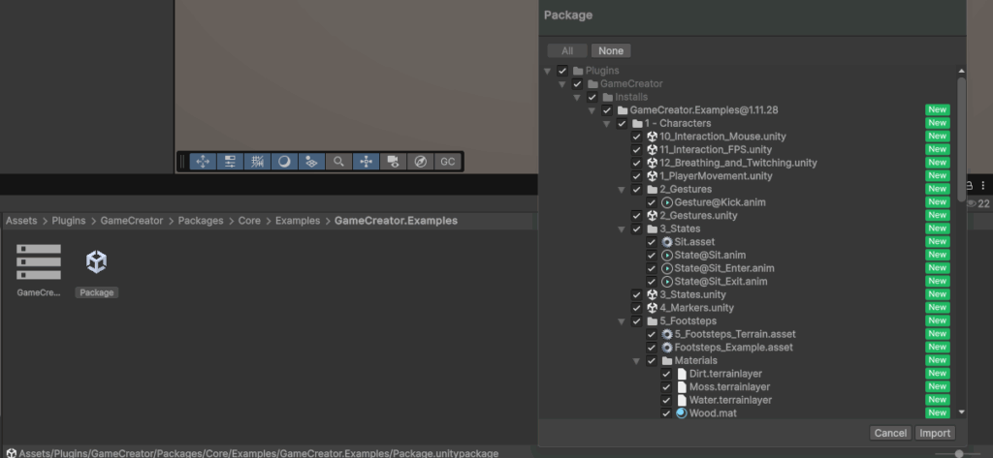Toggle the grid snapping overlay button
This screenshot has width=993, height=458.
click(x=257, y=162)
